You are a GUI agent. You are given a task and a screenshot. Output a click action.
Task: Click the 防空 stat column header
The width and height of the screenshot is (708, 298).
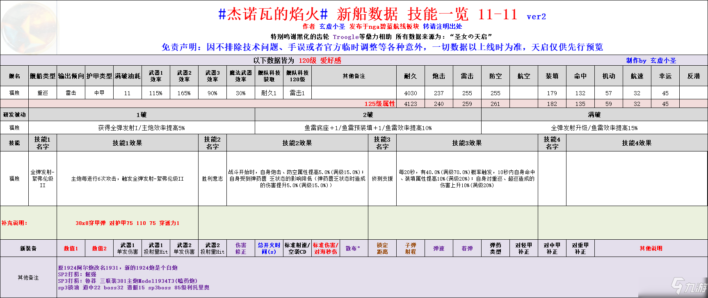pyautogui.click(x=496, y=76)
